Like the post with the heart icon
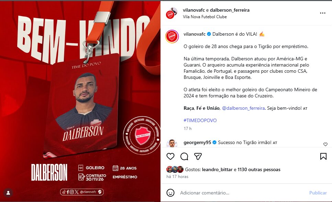The width and height of the screenshot is (332, 202). point(170,156)
